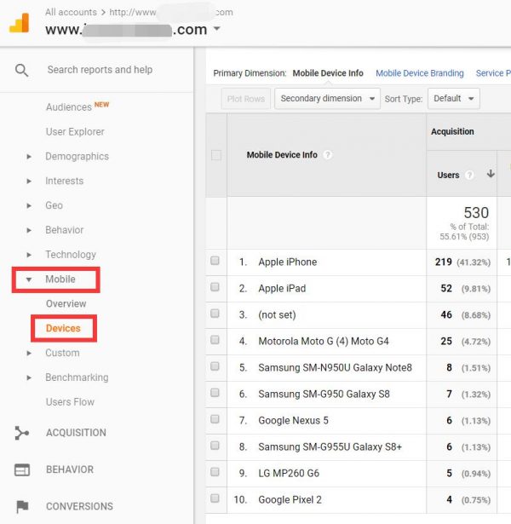
Task: Click the search magnifier icon
Action: point(21,70)
